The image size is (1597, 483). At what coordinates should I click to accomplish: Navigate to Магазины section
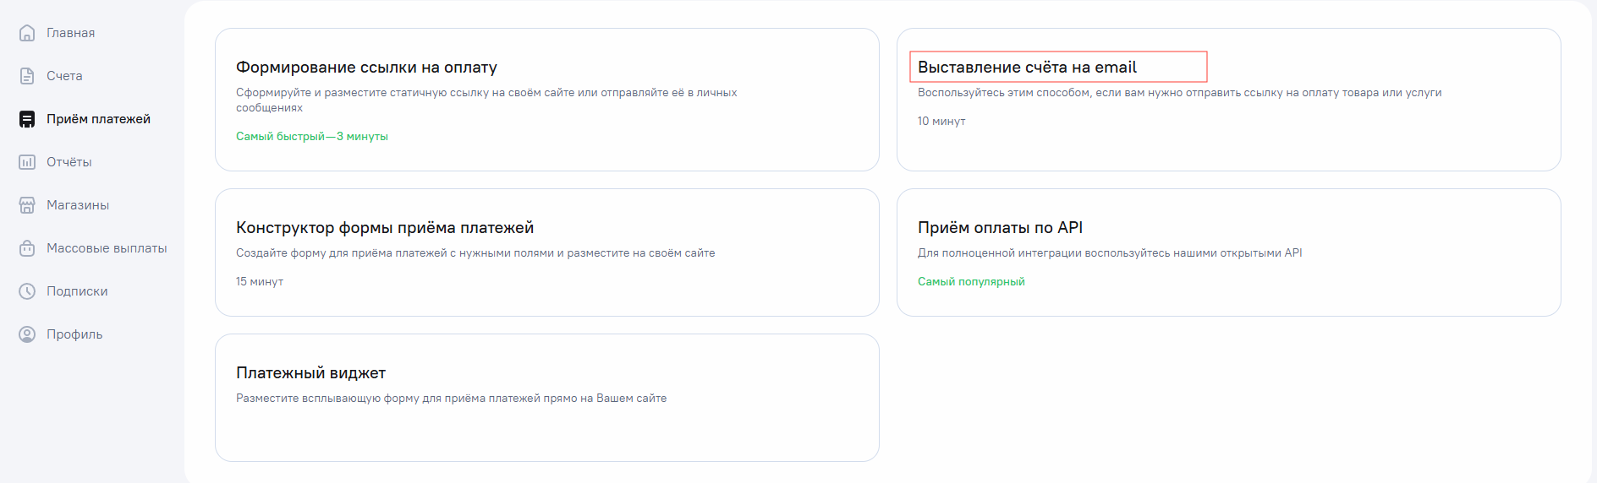click(78, 205)
